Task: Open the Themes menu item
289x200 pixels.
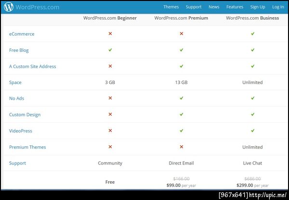Action: [x=171, y=7]
